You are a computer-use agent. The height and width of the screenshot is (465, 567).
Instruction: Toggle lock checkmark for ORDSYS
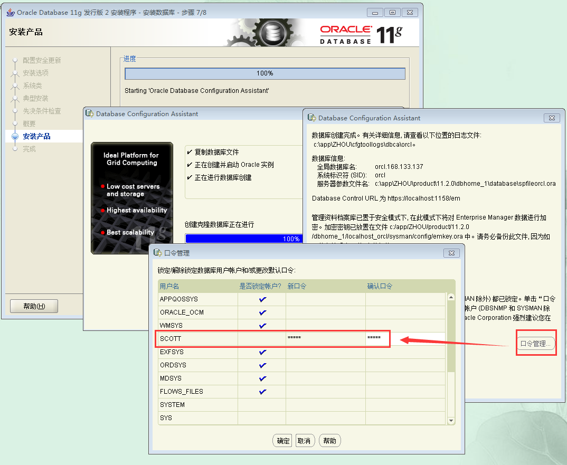(x=262, y=365)
